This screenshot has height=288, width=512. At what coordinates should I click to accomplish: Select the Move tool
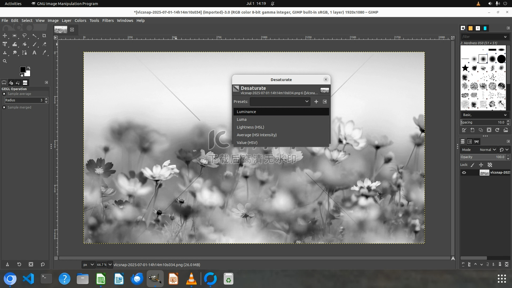[5, 35]
